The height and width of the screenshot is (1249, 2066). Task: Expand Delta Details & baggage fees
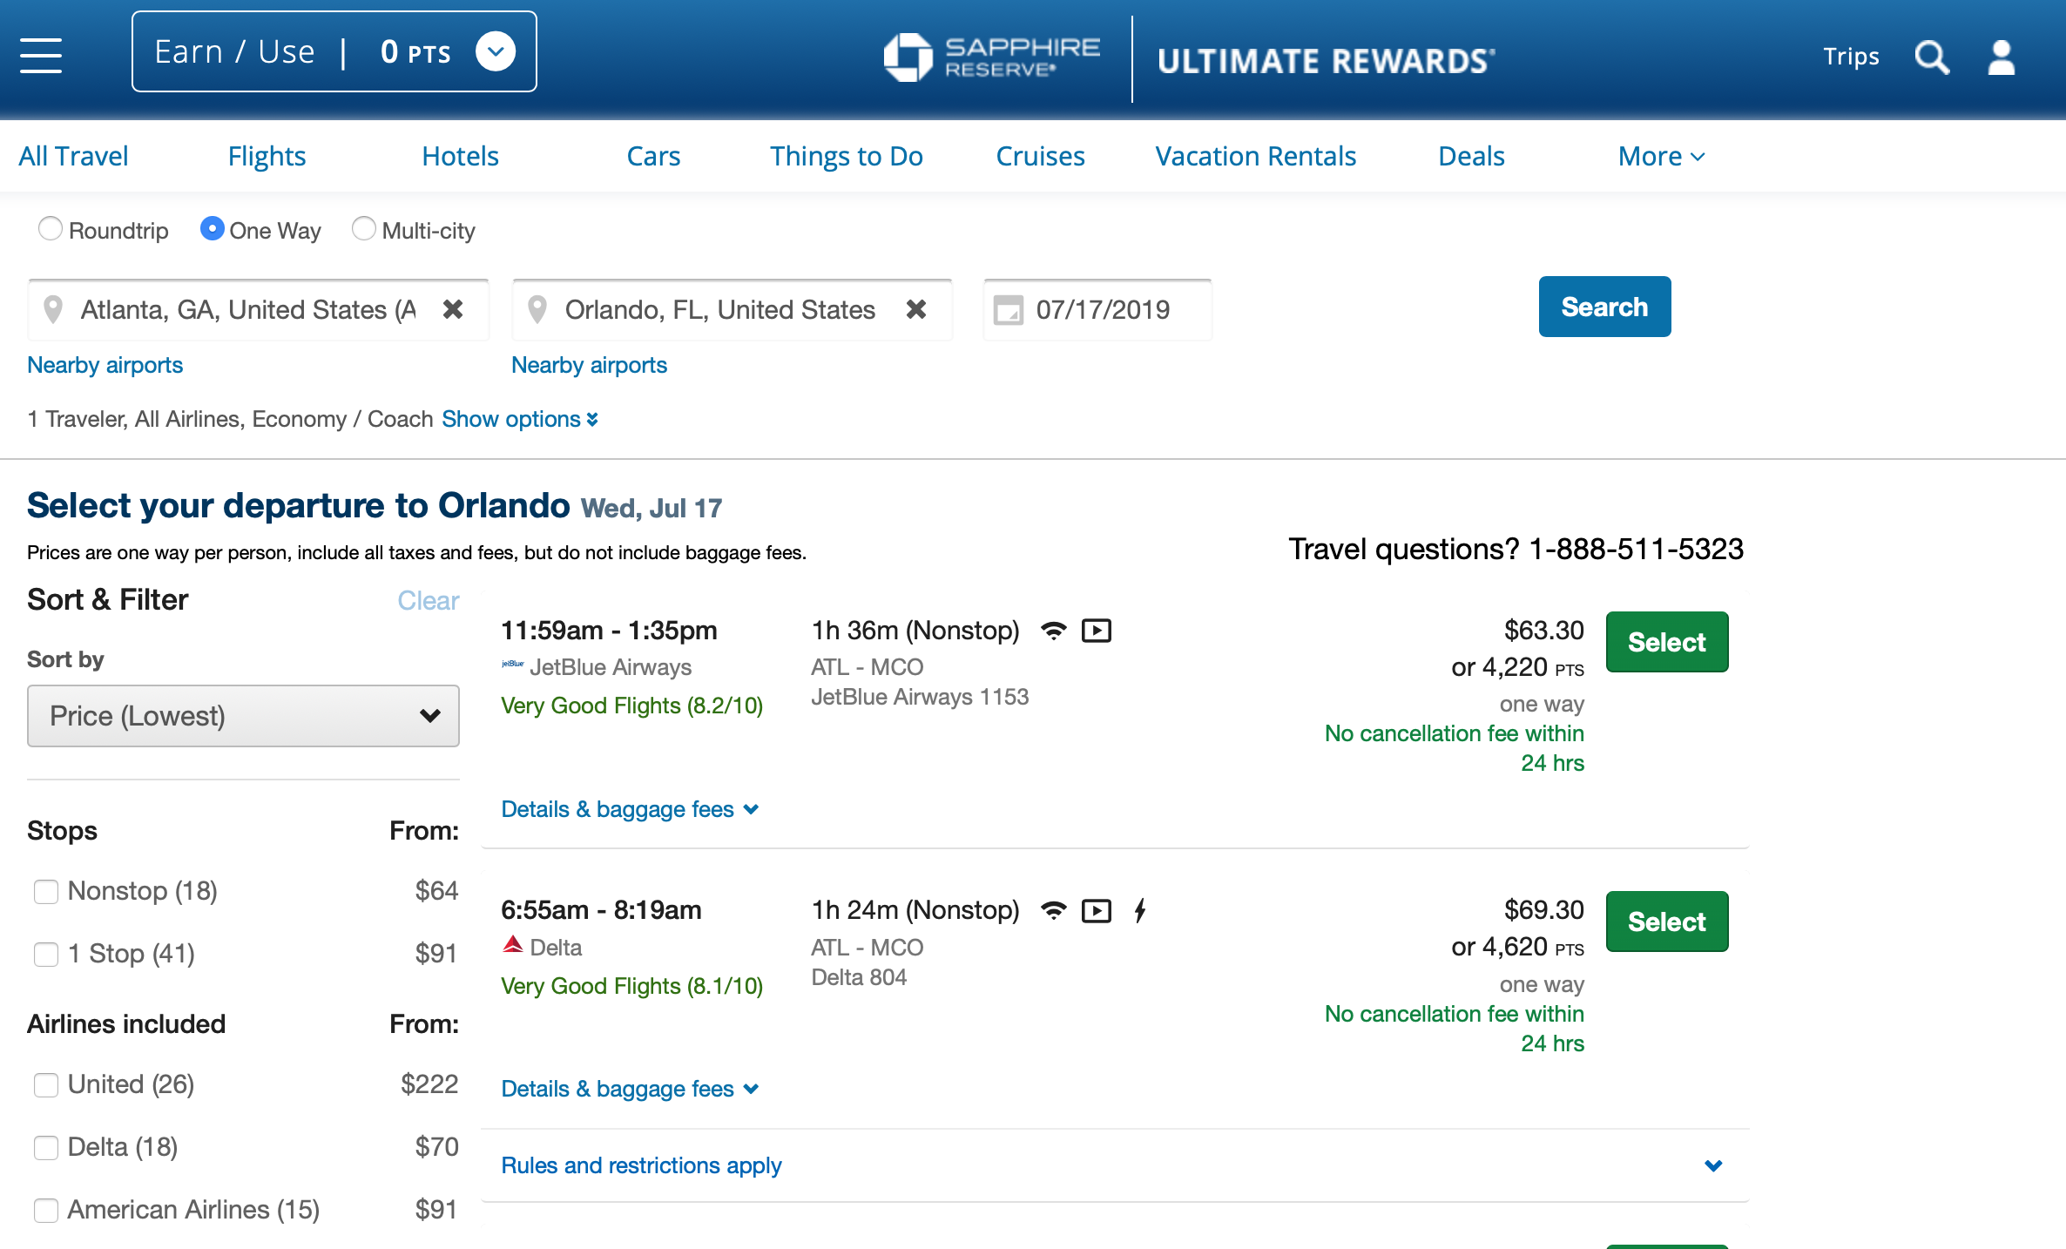coord(630,1089)
